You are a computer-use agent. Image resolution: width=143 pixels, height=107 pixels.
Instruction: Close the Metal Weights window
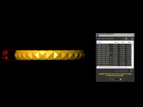(133, 35)
